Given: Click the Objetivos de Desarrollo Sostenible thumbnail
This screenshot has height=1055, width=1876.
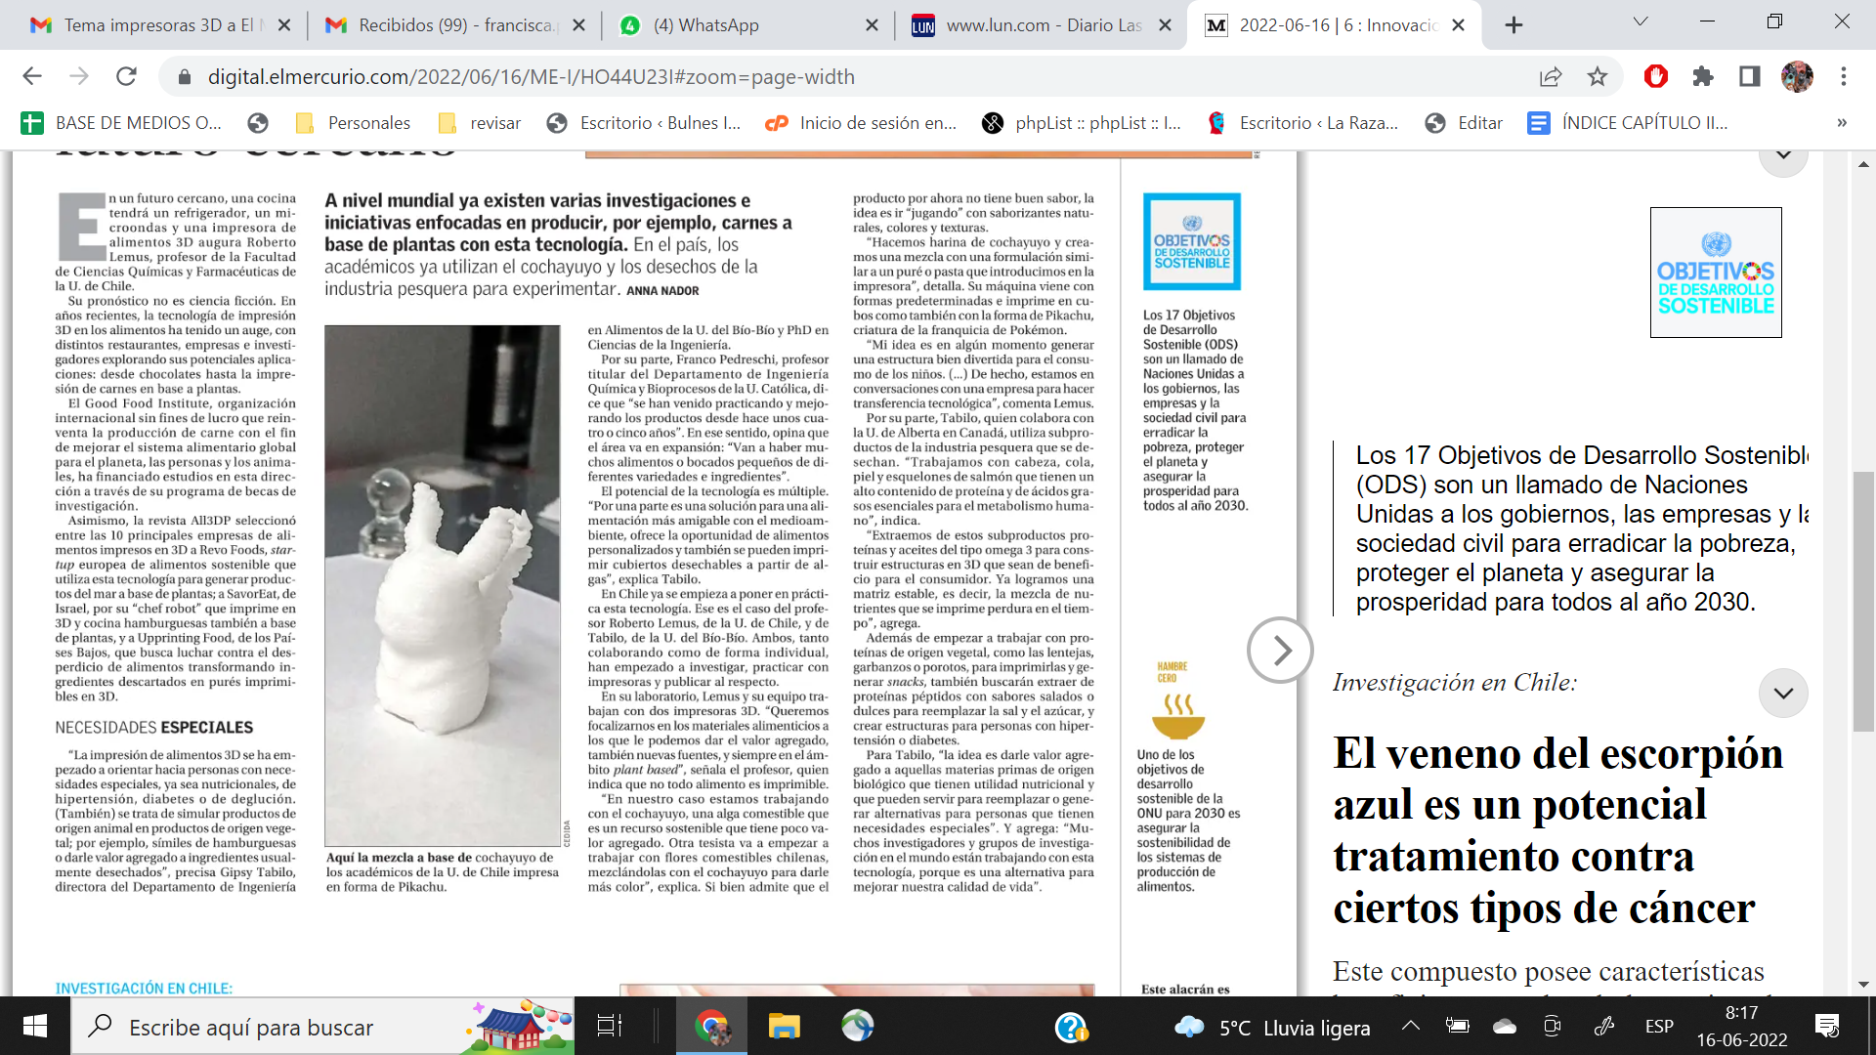Looking at the screenshot, I should pos(1715,273).
